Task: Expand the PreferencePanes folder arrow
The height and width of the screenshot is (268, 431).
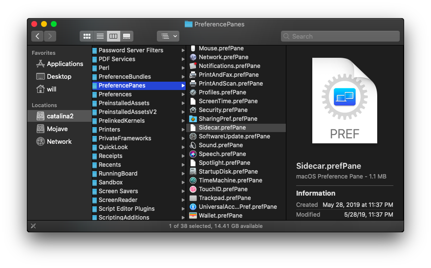Action: tap(183, 86)
